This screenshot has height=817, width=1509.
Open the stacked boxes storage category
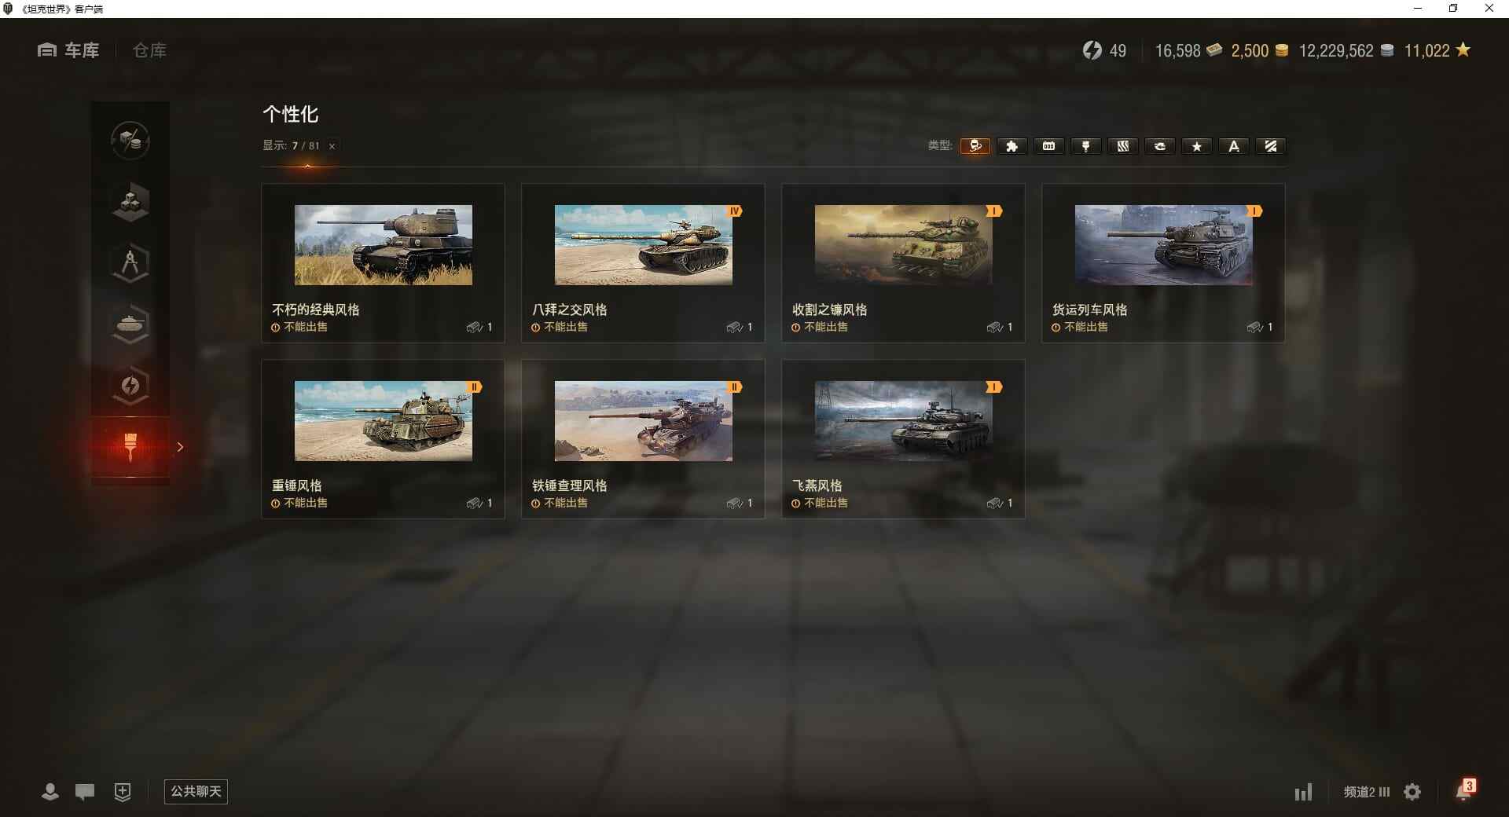130,202
